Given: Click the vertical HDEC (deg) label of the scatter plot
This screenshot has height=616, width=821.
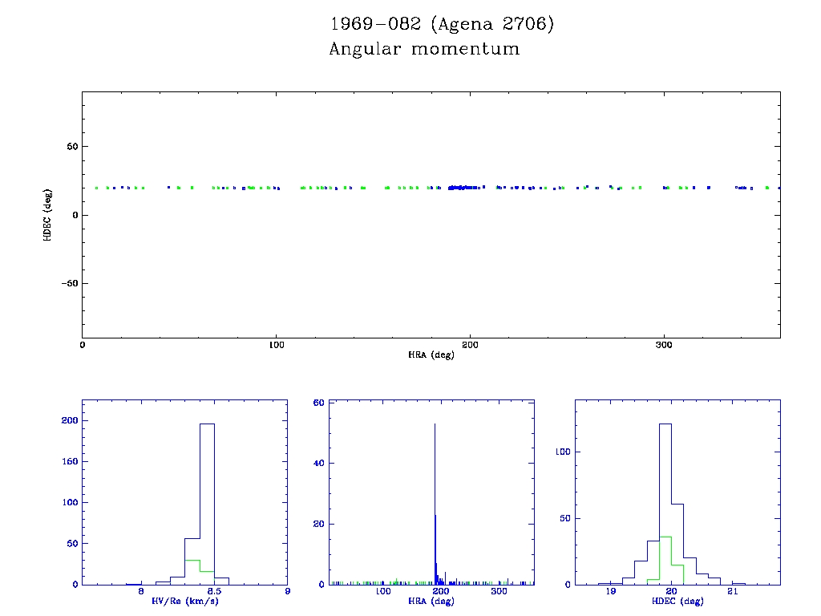Looking at the screenshot, I should point(48,214).
